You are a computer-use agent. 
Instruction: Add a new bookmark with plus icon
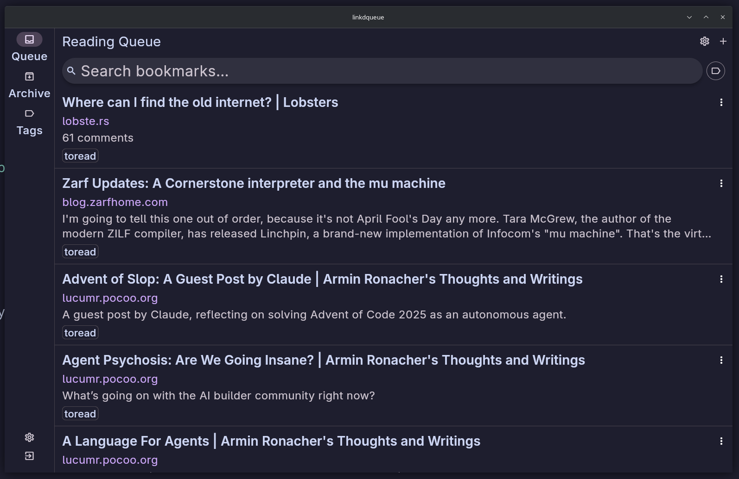coord(723,41)
